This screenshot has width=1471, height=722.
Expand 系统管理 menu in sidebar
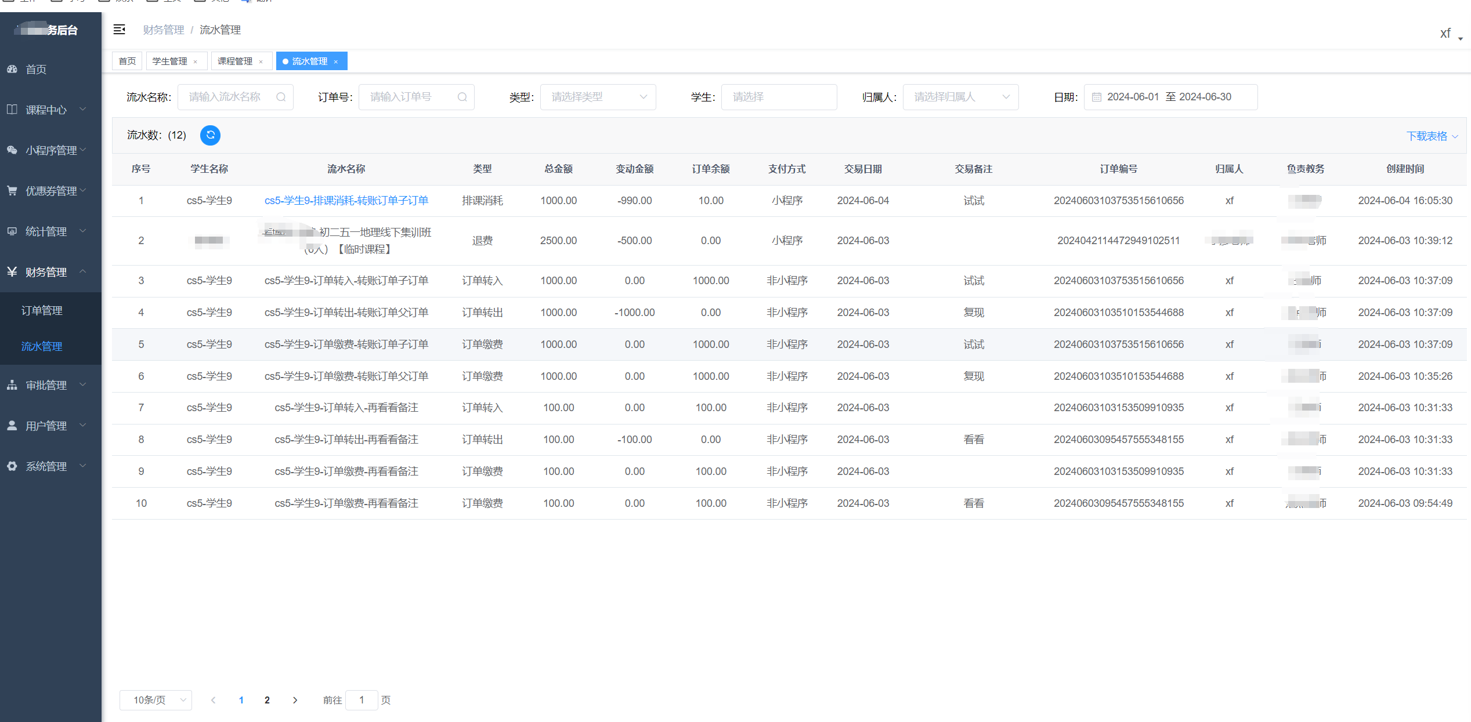(x=50, y=466)
